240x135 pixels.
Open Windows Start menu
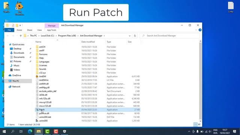point(4,132)
